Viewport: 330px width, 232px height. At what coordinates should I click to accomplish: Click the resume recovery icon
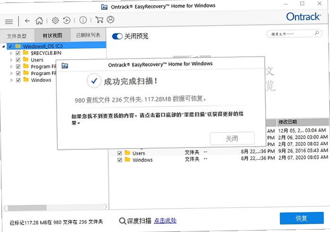point(67,20)
